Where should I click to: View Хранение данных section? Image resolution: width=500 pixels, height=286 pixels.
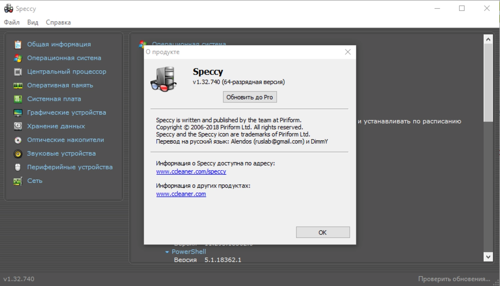pyautogui.click(x=56, y=127)
